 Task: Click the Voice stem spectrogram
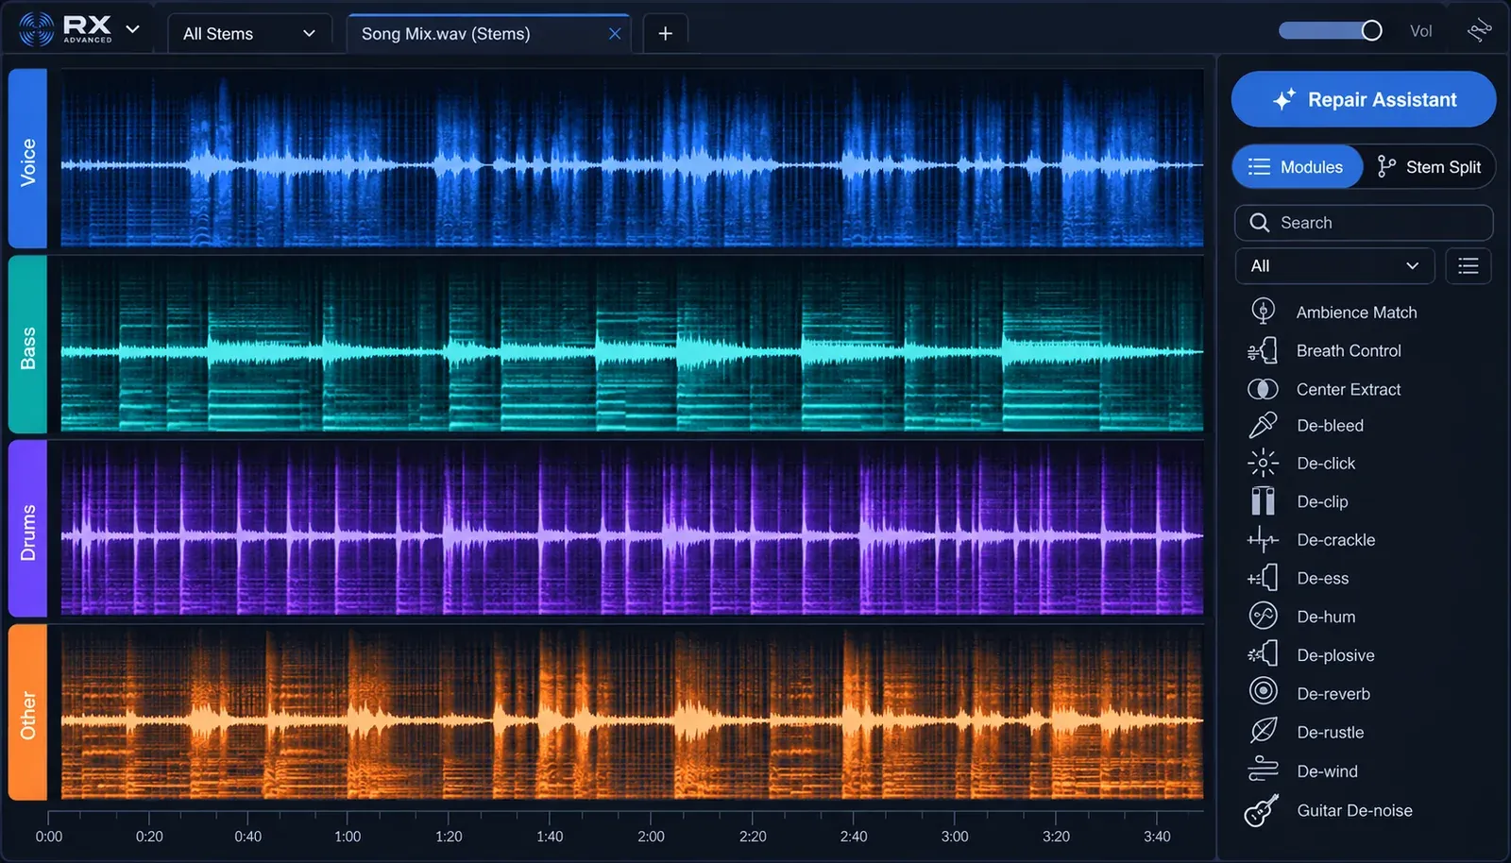coord(632,159)
